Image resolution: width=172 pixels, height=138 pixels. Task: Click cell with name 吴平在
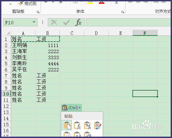point(23,70)
